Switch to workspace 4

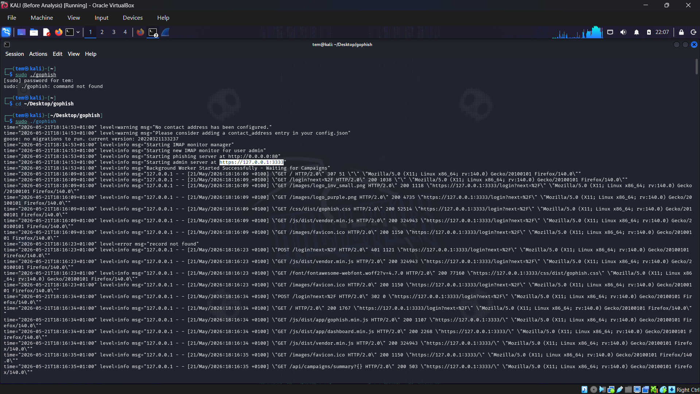(x=125, y=32)
